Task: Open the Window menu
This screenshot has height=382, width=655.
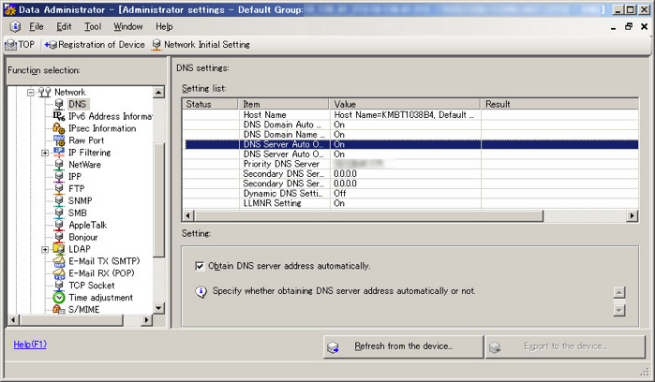Action: 128,27
